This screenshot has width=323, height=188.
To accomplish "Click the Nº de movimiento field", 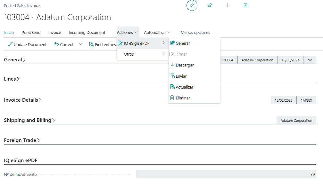I will [x=226, y=175].
